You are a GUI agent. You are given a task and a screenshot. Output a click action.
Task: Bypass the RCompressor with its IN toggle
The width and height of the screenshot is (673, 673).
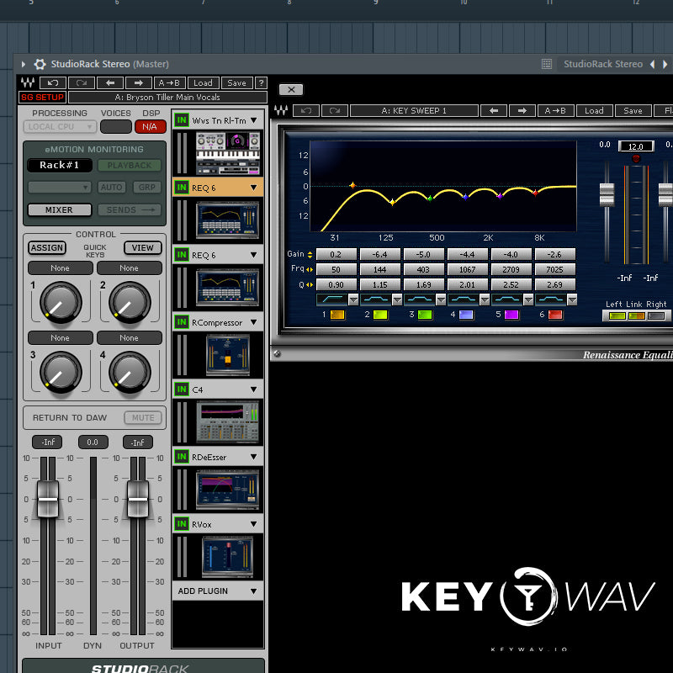tap(182, 322)
